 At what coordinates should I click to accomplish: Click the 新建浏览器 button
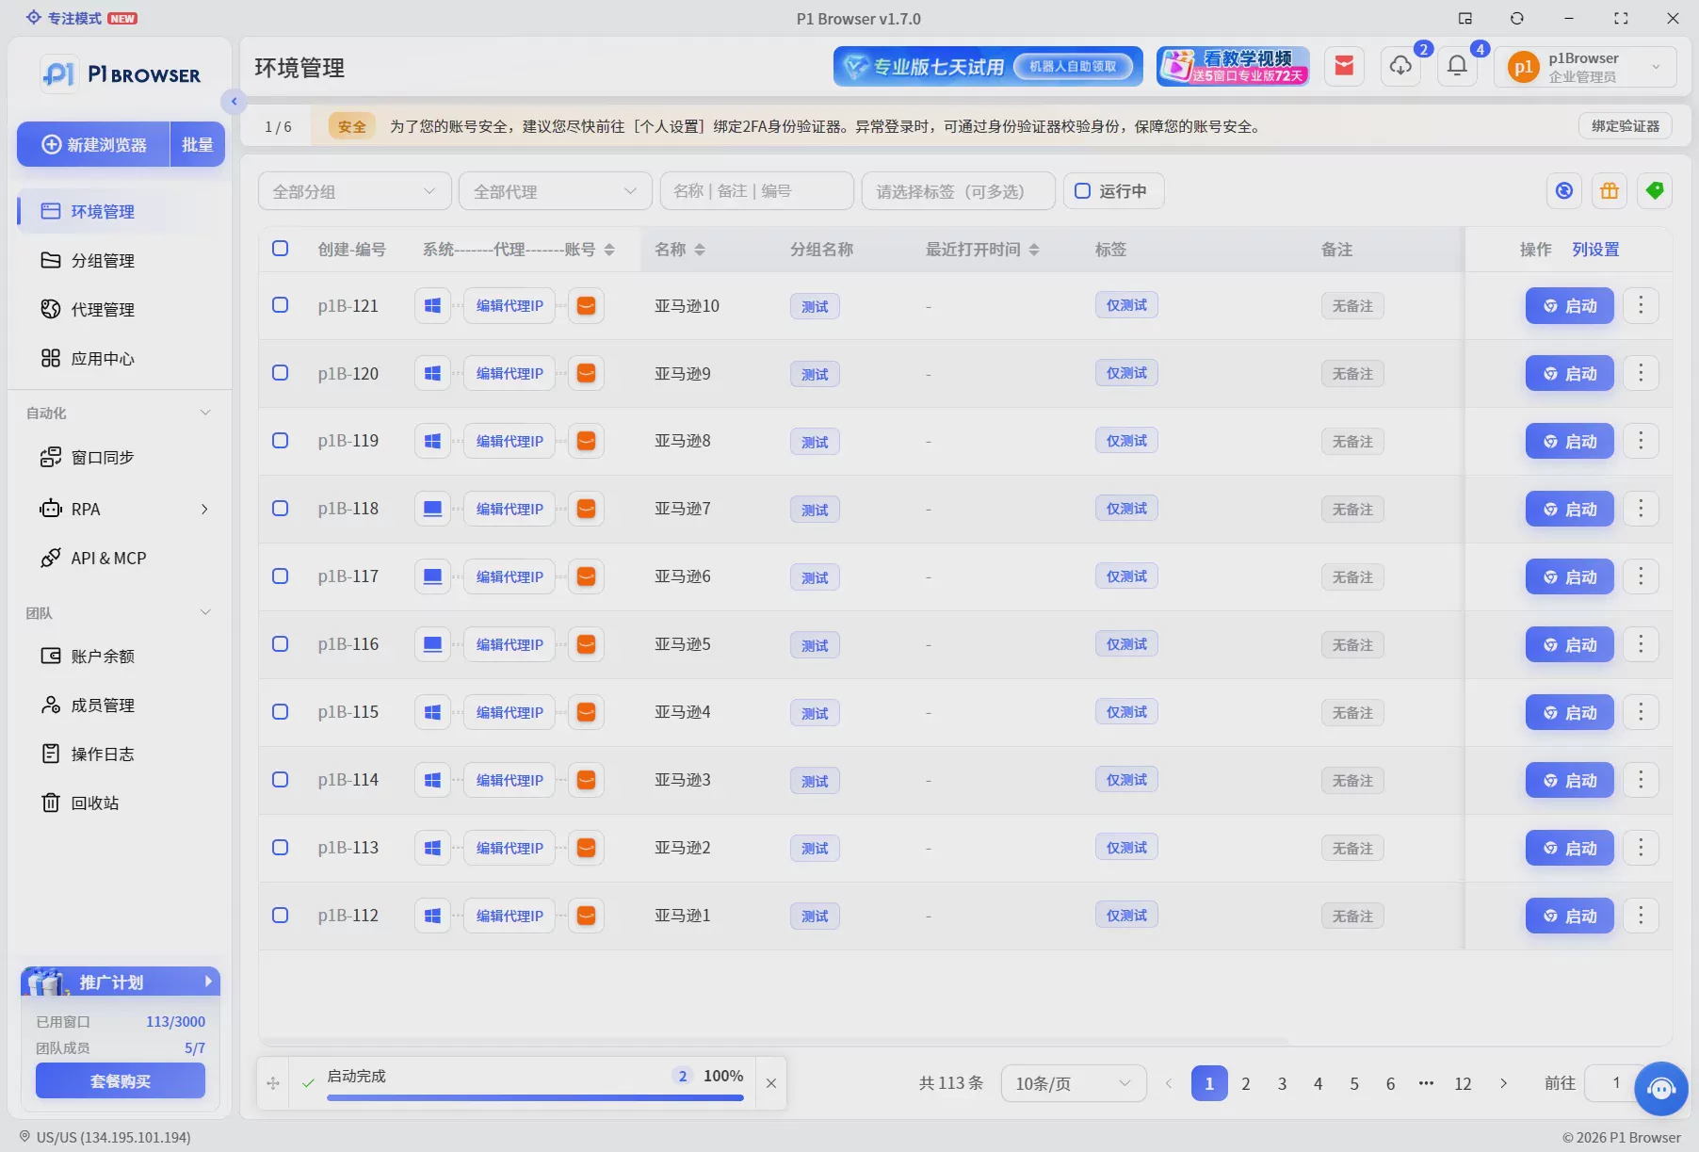tap(94, 144)
